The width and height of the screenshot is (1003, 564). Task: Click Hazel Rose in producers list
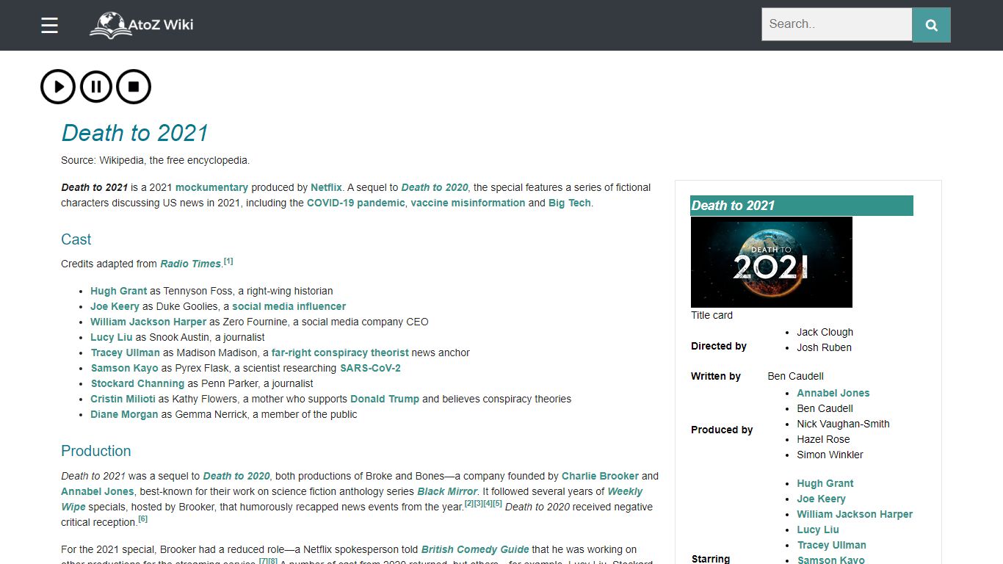[823, 439]
